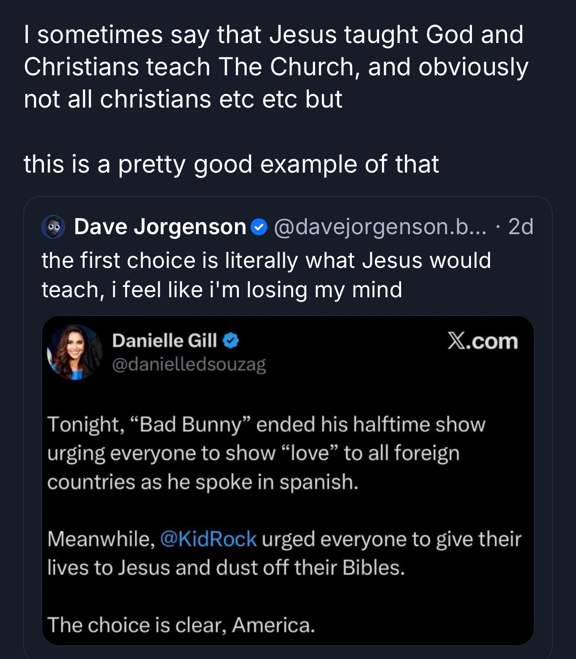576x659 pixels.
Task: Click Dave Jorgenson's small profile avatar
Action: [x=53, y=227]
